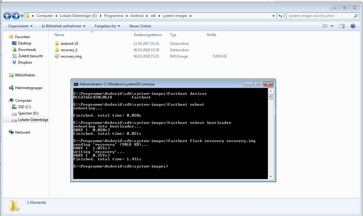The width and height of the screenshot is (363, 216).
Task: Click the 3 Elemente status text
Action: click(x=36, y=202)
